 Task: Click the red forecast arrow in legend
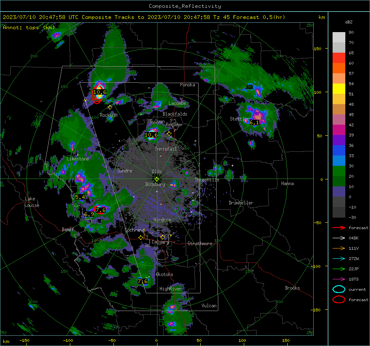339,228
